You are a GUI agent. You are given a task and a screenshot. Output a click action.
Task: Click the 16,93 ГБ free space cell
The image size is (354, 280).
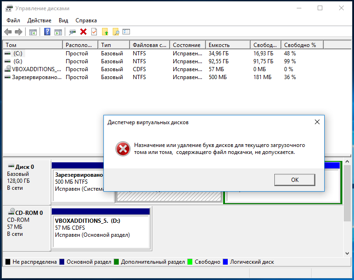[263, 53]
